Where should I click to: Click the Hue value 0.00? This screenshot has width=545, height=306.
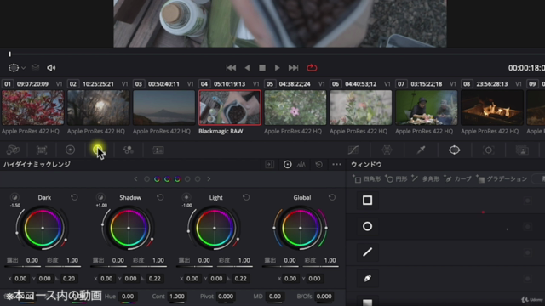pos(128,297)
